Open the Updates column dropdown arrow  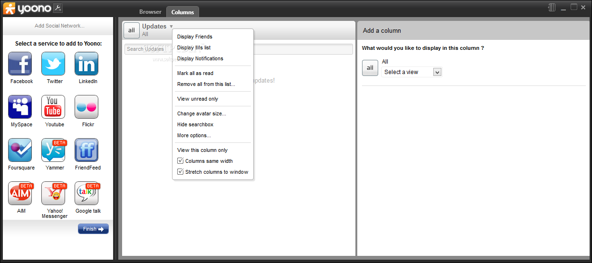pyautogui.click(x=171, y=27)
